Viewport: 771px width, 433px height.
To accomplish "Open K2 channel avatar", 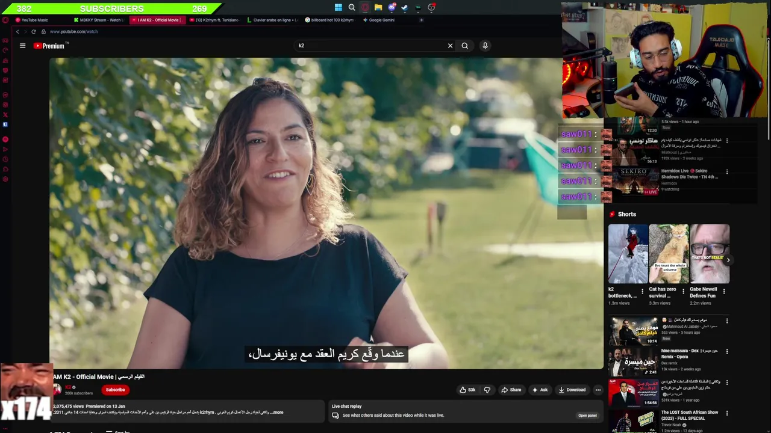I will pos(57,390).
